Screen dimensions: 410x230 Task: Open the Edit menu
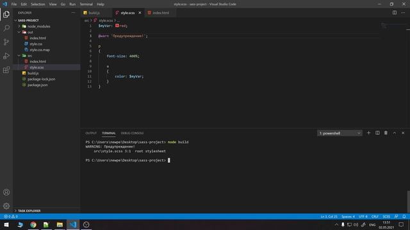(x=24, y=4)
